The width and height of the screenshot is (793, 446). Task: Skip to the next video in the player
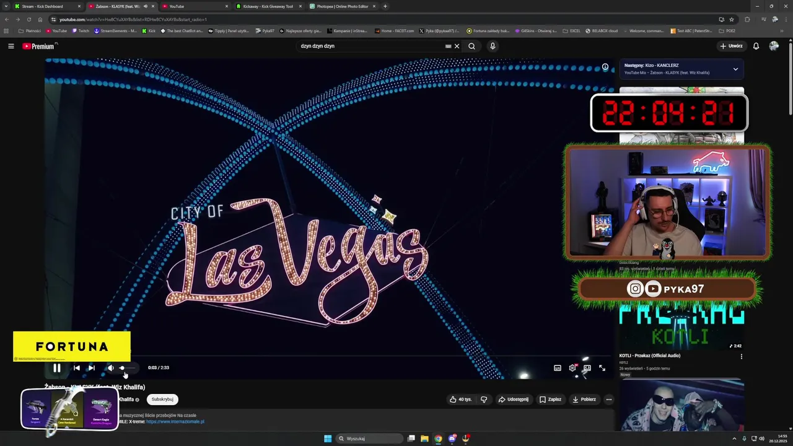click(91, 368)
